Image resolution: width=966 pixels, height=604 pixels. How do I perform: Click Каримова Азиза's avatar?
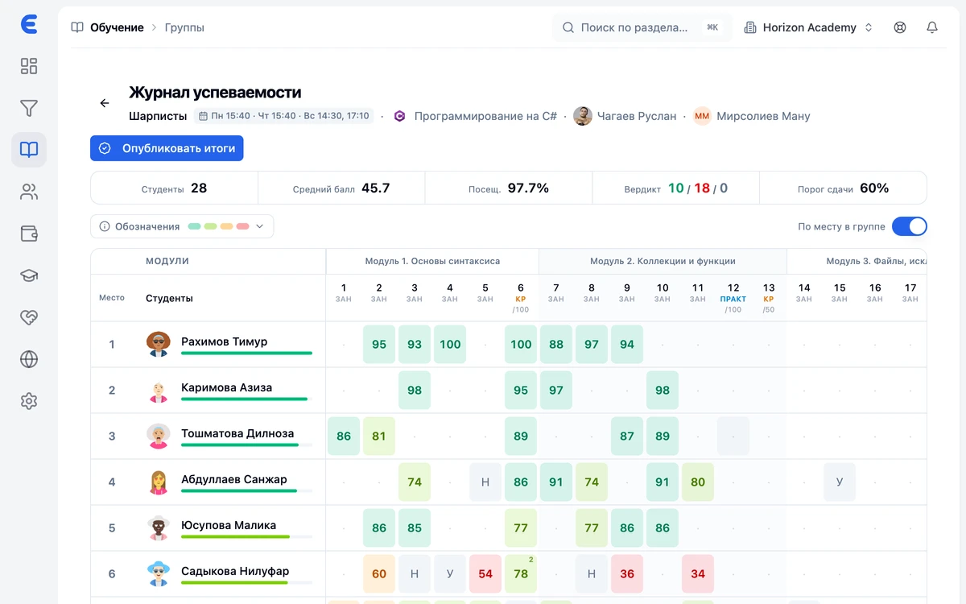click(159, 390)
